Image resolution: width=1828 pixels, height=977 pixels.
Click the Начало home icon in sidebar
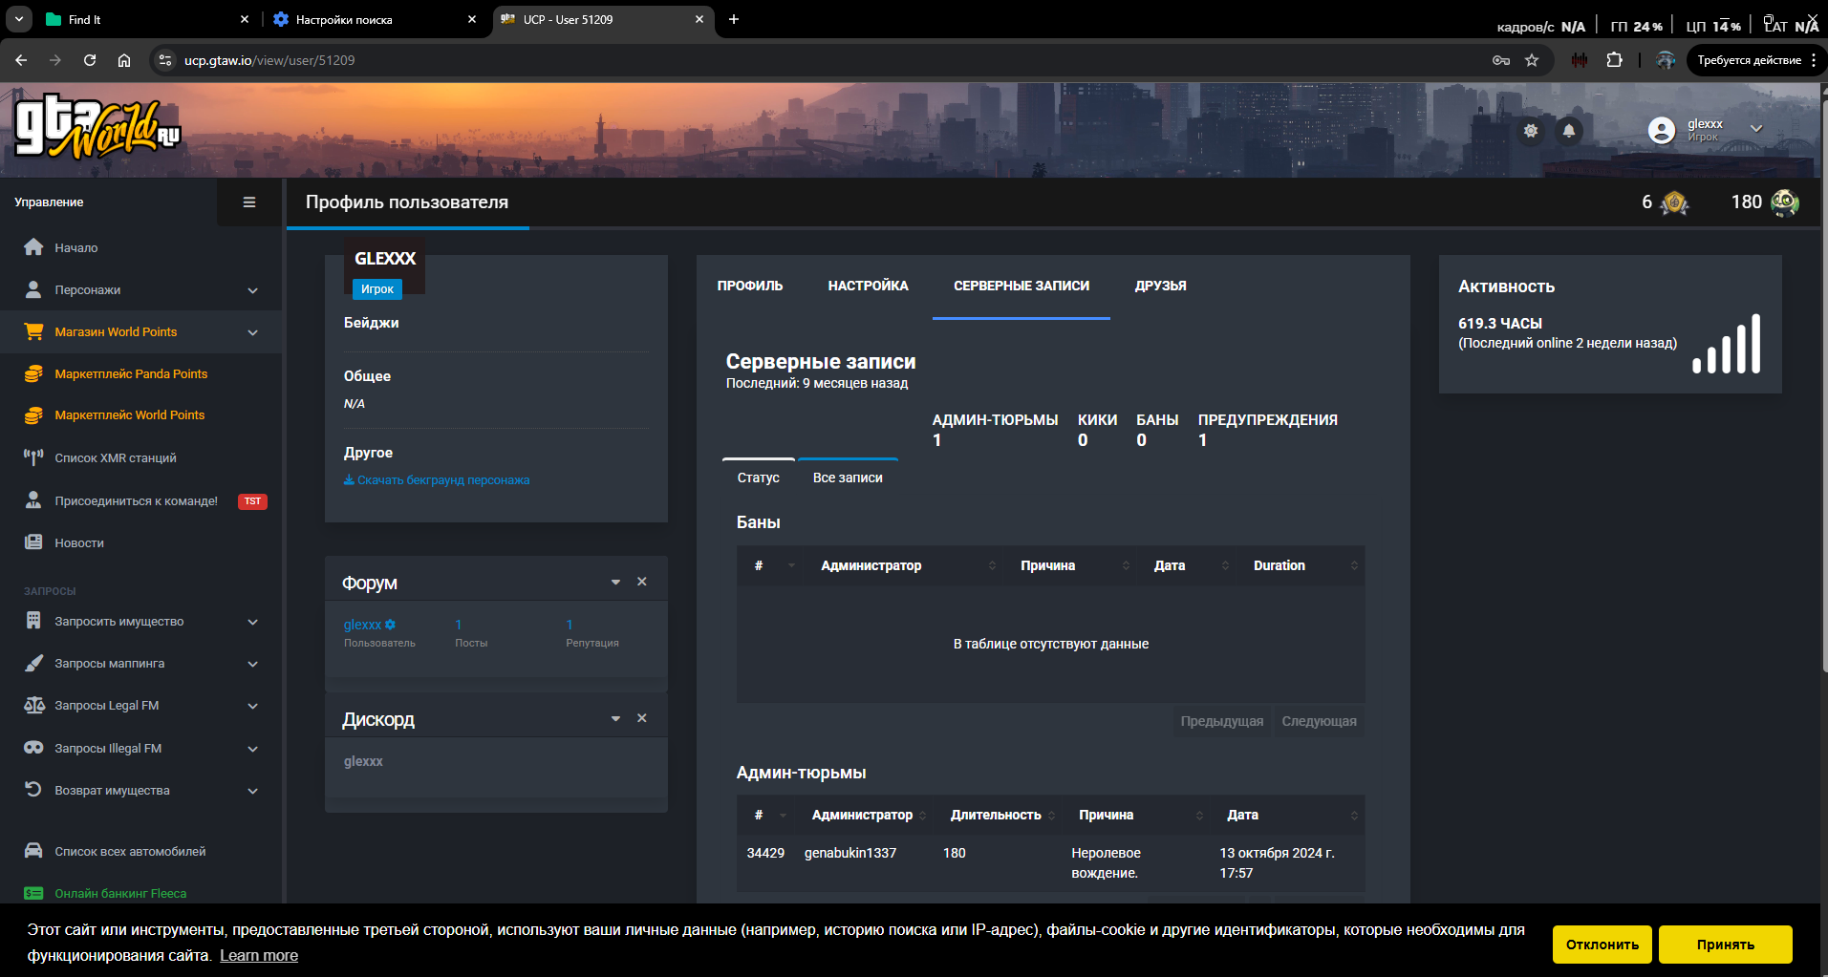[33, 247]
